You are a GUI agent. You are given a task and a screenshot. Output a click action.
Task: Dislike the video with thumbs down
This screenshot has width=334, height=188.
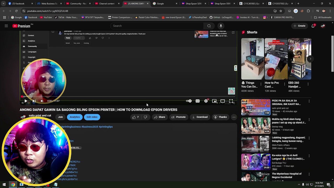[145, 117]
